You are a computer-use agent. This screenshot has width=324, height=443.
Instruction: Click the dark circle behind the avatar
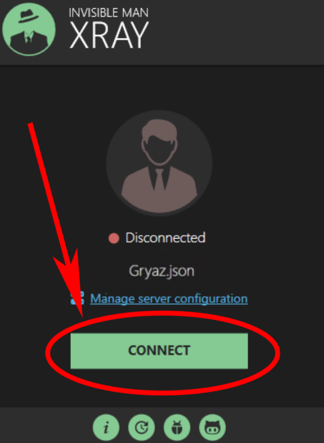(x=159, y=163)
